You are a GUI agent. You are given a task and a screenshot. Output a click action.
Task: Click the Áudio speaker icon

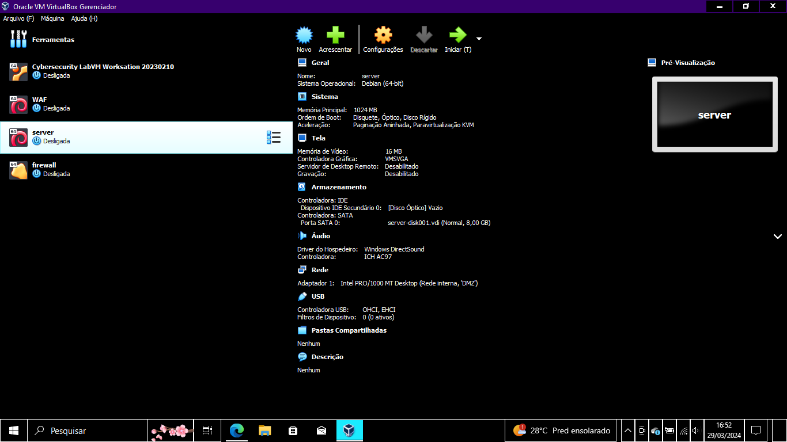[302, 236]
